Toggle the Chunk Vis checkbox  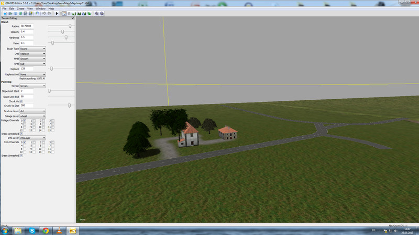tap(21, 101)
